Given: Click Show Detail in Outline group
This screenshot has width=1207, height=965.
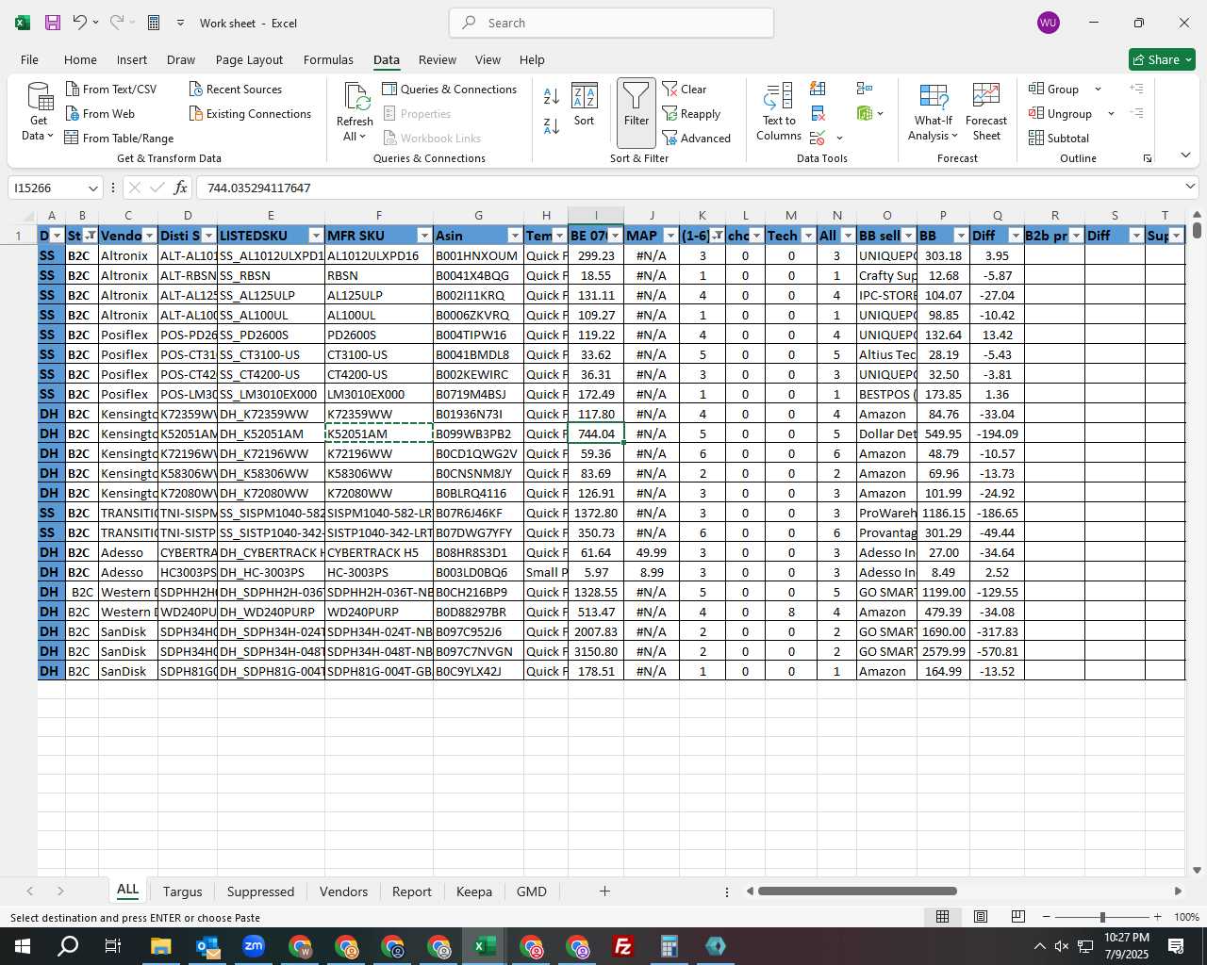Looking at the screenshot, I should coord(1137,89).
